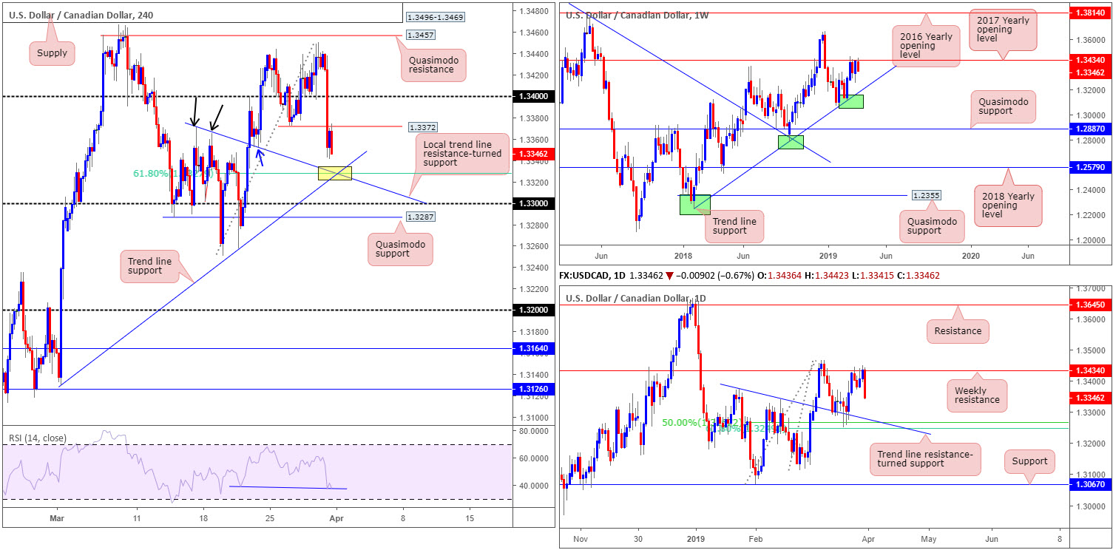Click the blue '1.31260' price axis label
1113x550 pixels.
coord(532,389)
